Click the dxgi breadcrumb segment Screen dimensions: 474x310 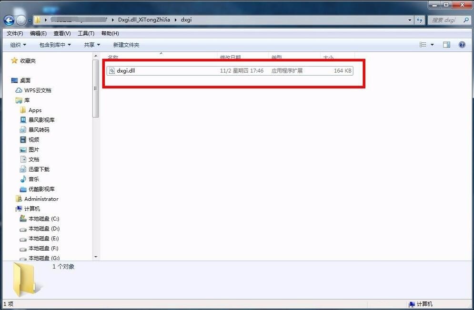click(186, 19)
